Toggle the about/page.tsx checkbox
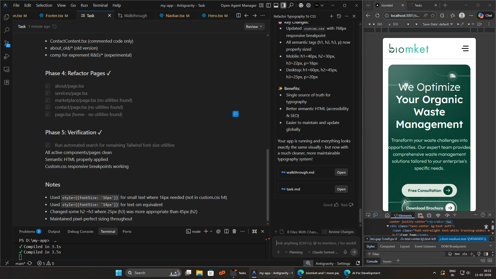Screen dimensions: 496x279 (48, 86)
